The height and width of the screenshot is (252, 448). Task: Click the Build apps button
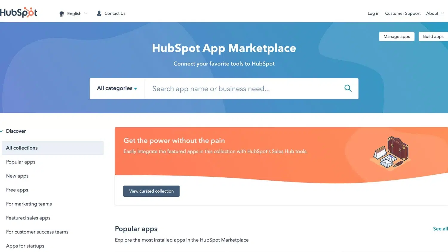433,36
